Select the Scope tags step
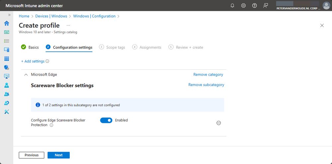 click(112, 47)
